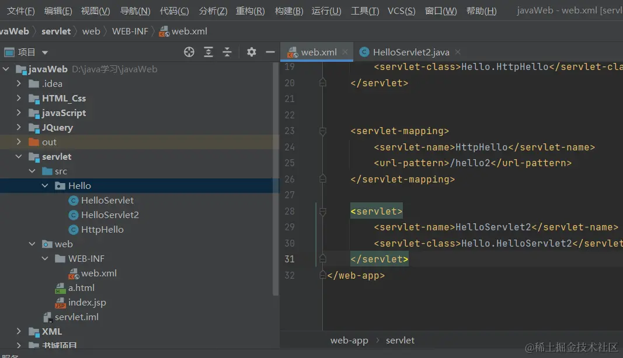Expand all items in project panel
The width and height of the screenshot is (623, 358).
(208, 52)
